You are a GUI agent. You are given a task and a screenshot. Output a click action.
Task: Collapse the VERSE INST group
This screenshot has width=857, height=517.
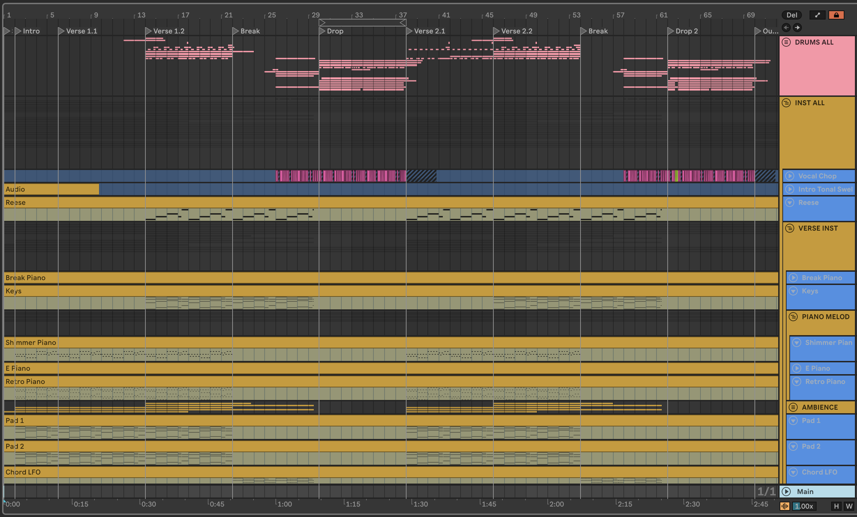tap(790, 228)
